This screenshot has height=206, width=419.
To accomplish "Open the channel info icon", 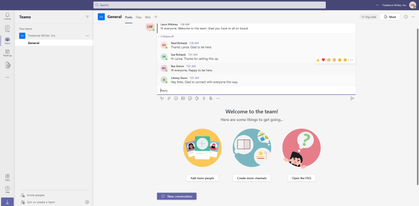I will tap(406, 17).
